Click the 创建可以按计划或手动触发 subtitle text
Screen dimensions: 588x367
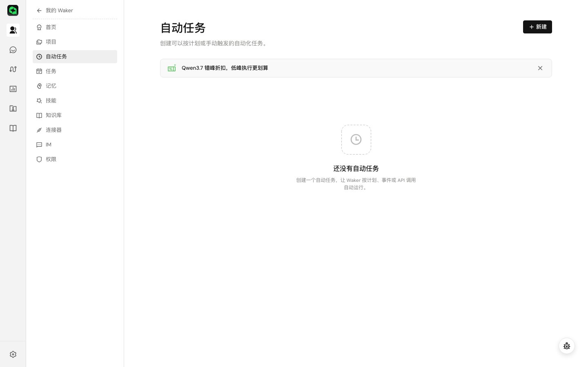click(x=214, y=43)
